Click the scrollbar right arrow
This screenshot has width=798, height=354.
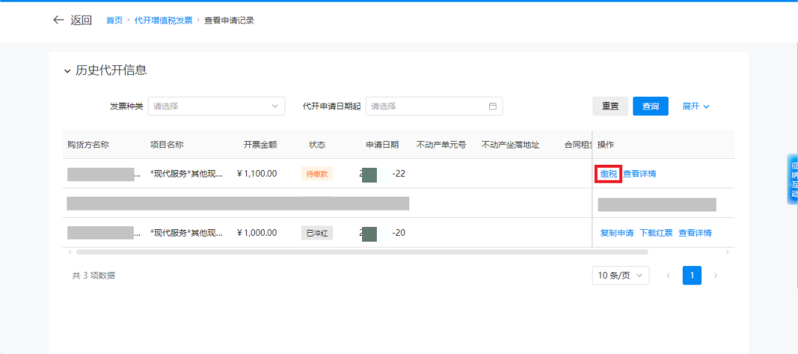728,252
